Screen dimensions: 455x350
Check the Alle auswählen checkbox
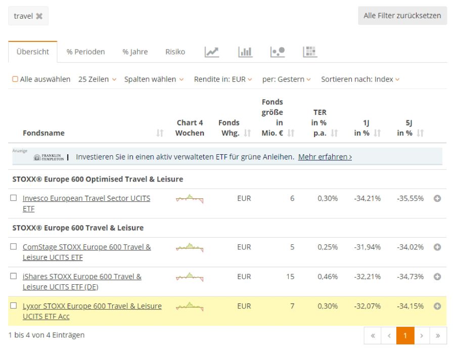pyautogui.click(x=15, y=79)
